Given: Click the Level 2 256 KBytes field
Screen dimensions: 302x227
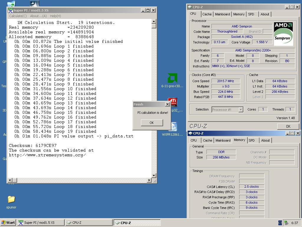Looking at the screenshot, I should [280, 92].
